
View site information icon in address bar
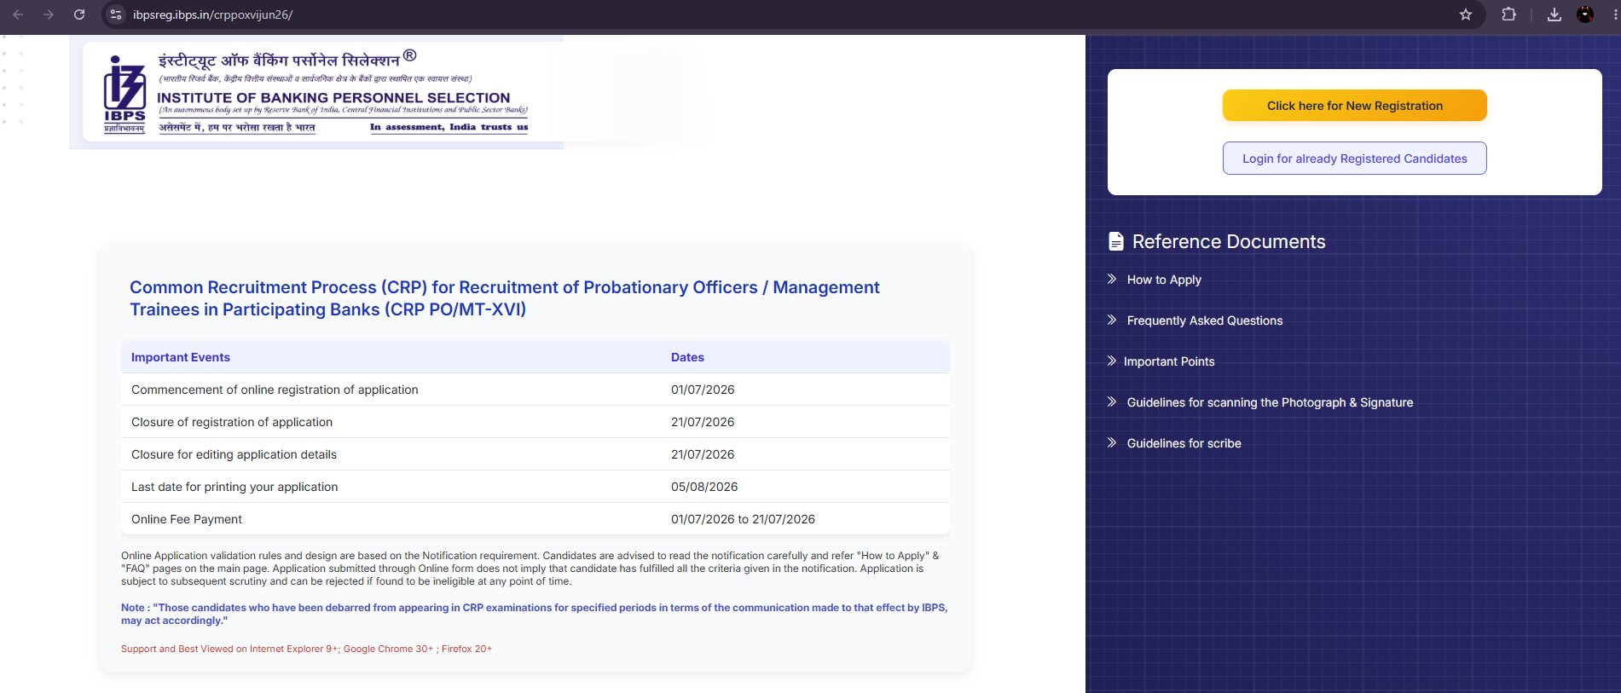pos(117,14)
